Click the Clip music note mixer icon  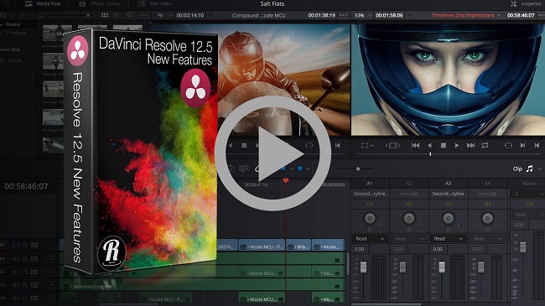tap(529, 169)
